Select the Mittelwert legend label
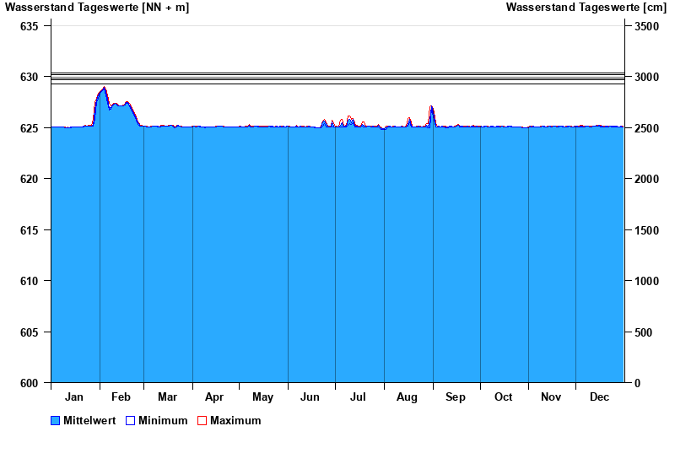The width and height of the screenshot is (675, 464). click(x=90, y=421)
